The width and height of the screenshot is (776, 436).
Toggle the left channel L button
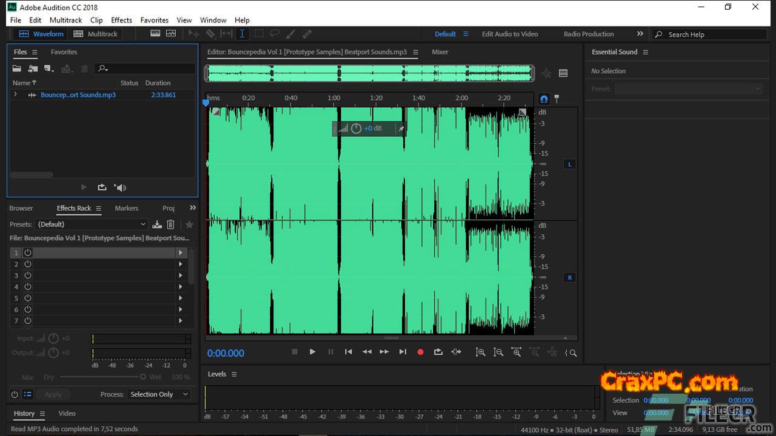(x=569, y=164)
